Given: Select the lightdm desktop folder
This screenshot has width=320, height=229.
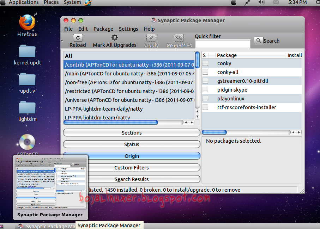Looking at the screenshot, I should [x=27, y=107].
